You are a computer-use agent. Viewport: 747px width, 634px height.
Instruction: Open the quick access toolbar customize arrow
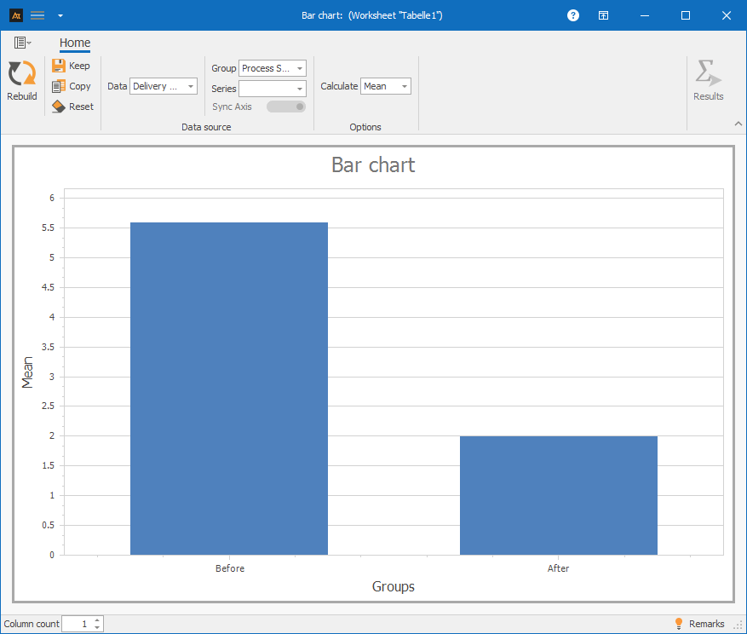tap(60, 15)
